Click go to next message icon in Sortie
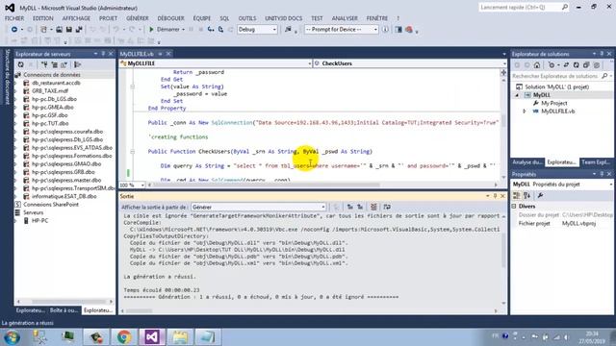Screen dimensions: 616x346 click(x=360, y=208)
